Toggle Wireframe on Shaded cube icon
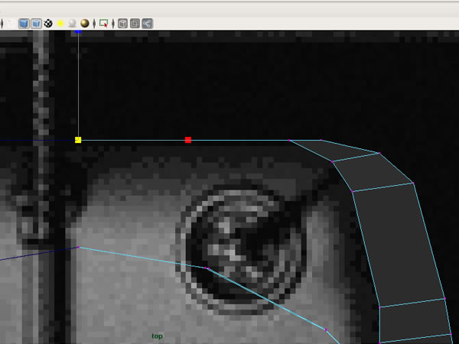 (x=36, y=24)
